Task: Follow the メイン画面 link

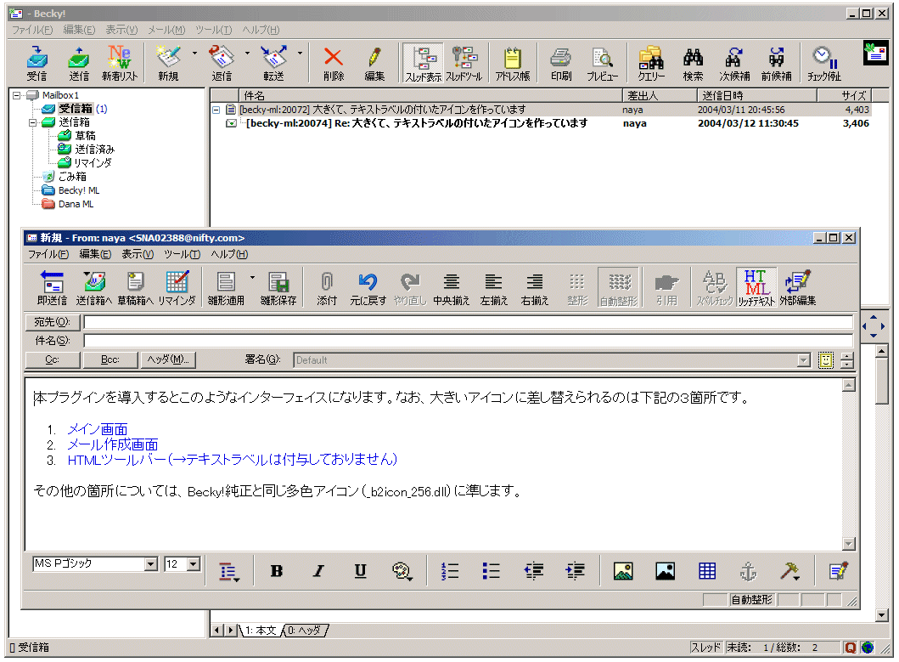Action: [x=98, y=429]
